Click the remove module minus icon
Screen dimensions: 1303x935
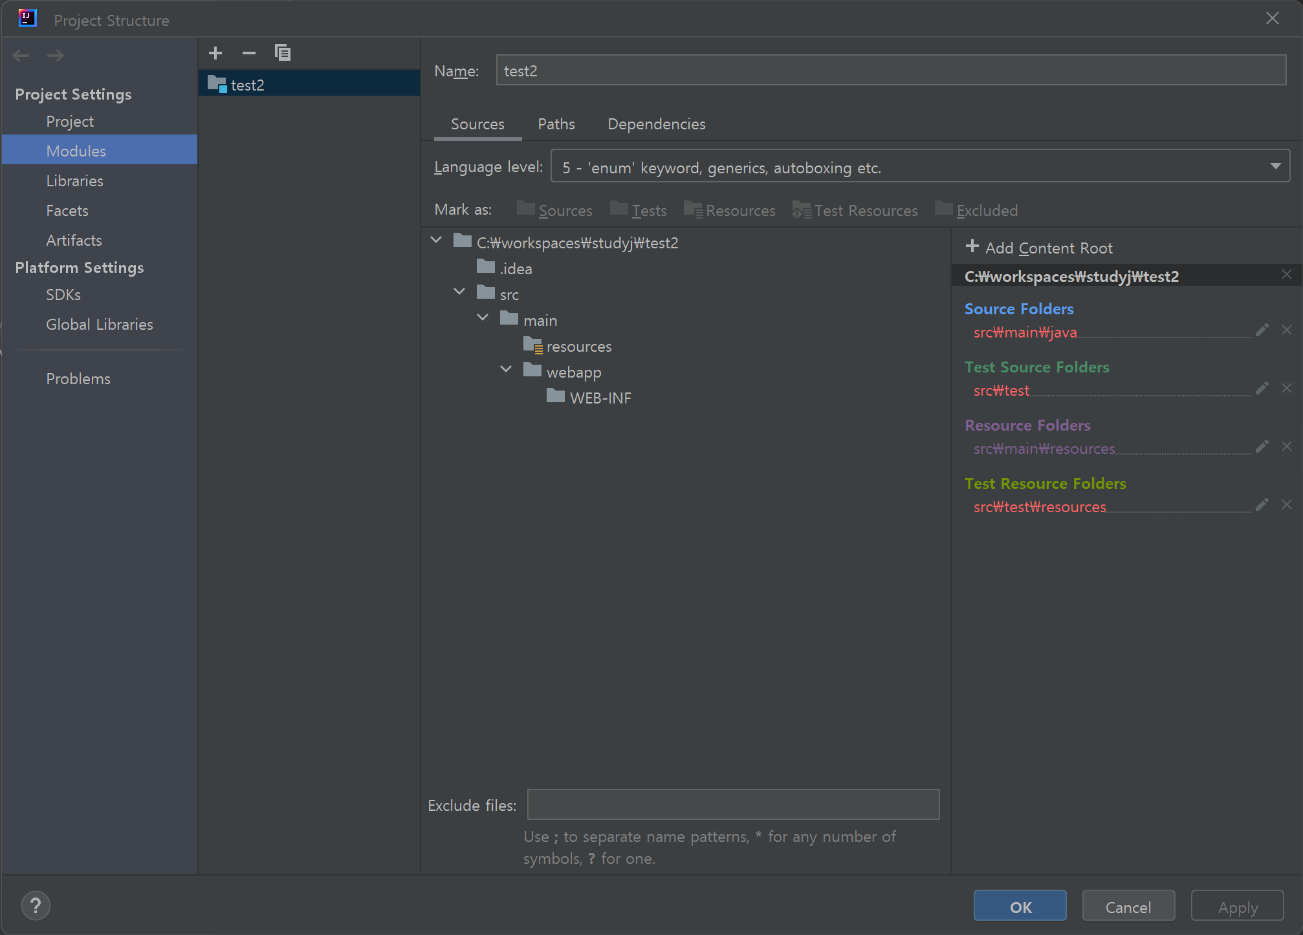coord(249,53)
